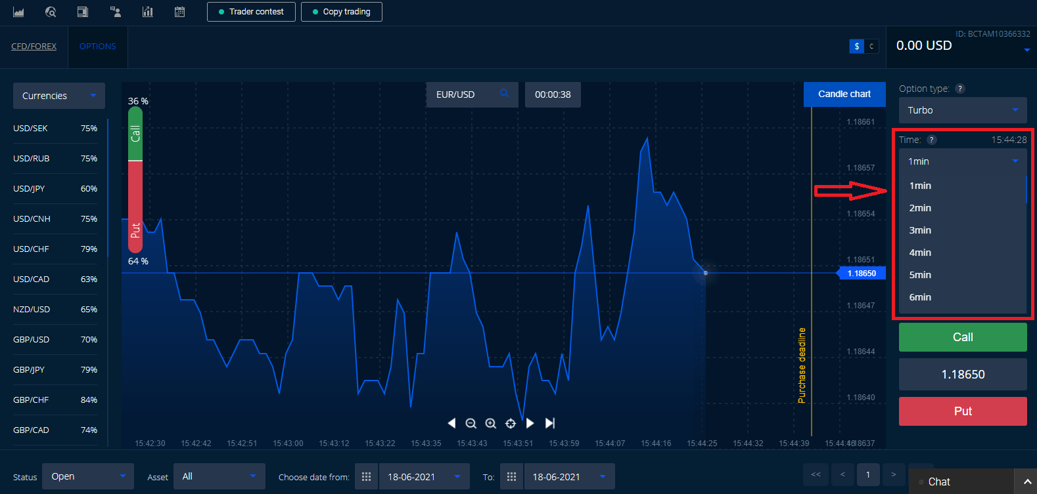
Task: Switch account display to dollar $
Action: (x=857, y=46)
